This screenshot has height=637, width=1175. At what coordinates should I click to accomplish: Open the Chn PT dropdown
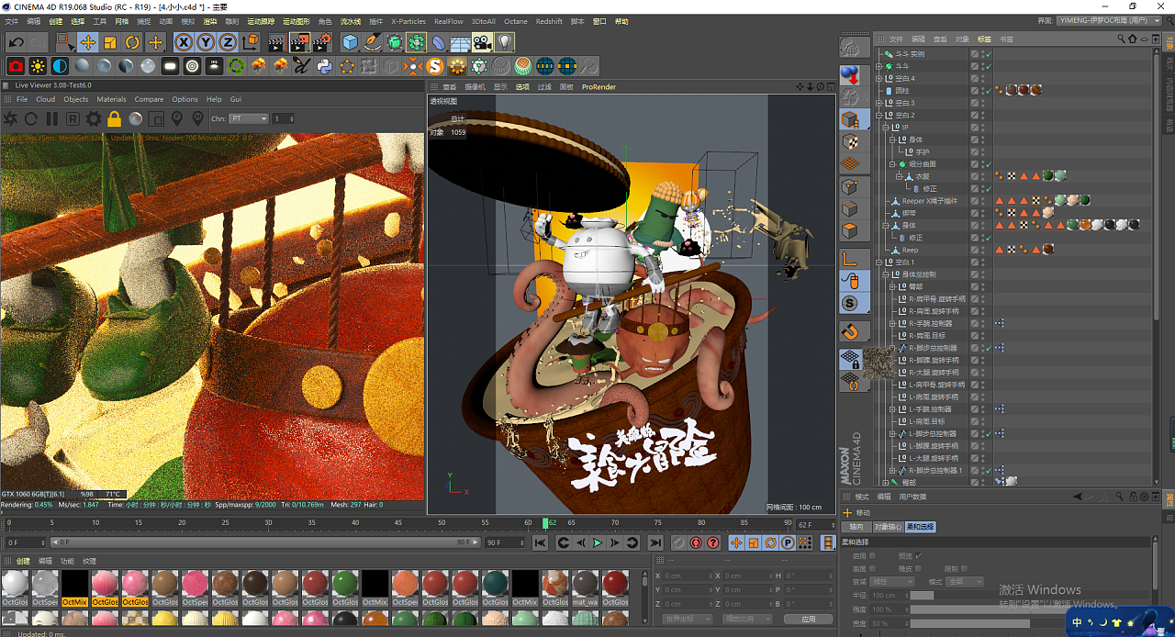click(x=248, y=118)
